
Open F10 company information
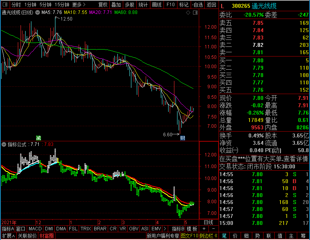(x=170, y=5)
